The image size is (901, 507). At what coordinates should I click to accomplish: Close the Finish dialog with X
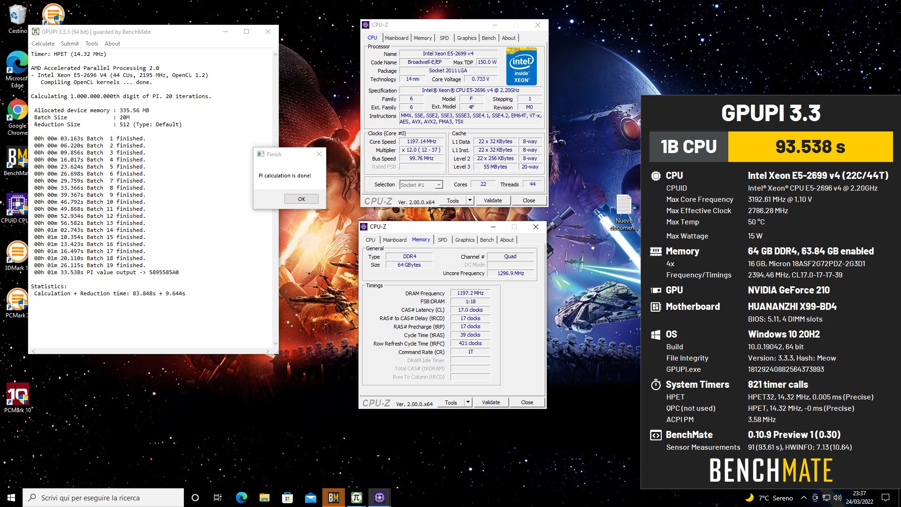coord(319,154)
